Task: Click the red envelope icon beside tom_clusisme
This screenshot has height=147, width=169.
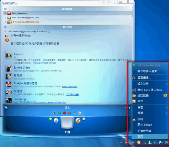Action: [x=9, y=13]
